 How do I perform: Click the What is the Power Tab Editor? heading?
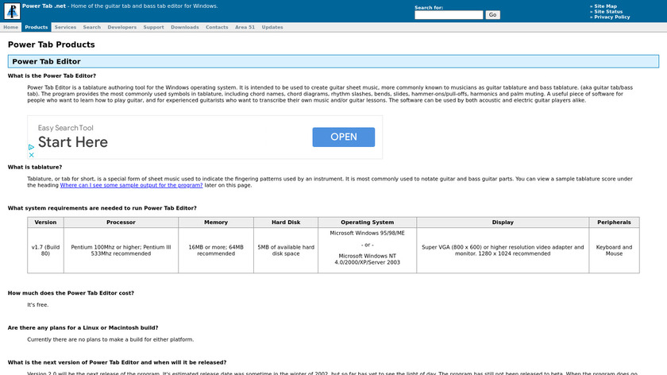(52, 75)
